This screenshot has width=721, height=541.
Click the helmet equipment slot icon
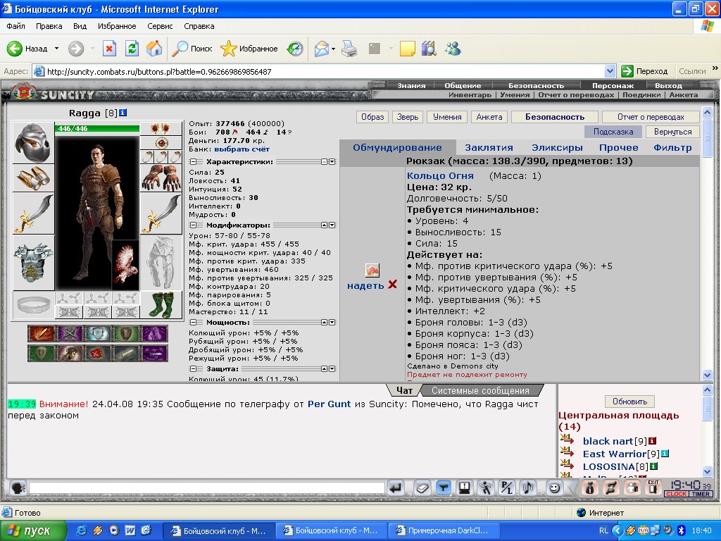coord(33,142)
